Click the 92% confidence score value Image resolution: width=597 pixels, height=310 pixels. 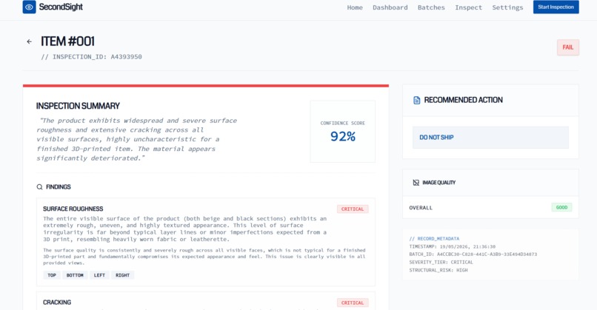tap(343, 136)
